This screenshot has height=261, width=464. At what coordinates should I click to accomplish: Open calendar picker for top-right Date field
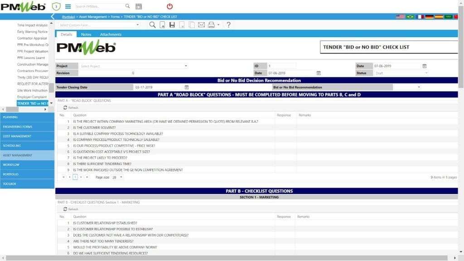[x=424, y=66]
